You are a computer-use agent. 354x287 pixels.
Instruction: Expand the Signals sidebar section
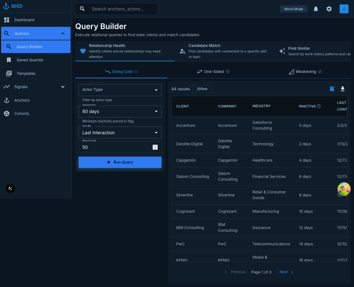(63, 87)
